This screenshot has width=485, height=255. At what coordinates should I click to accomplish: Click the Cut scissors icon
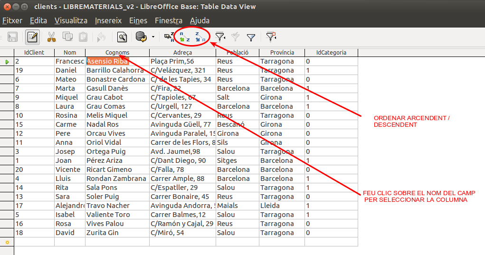(x=52, y=37)
